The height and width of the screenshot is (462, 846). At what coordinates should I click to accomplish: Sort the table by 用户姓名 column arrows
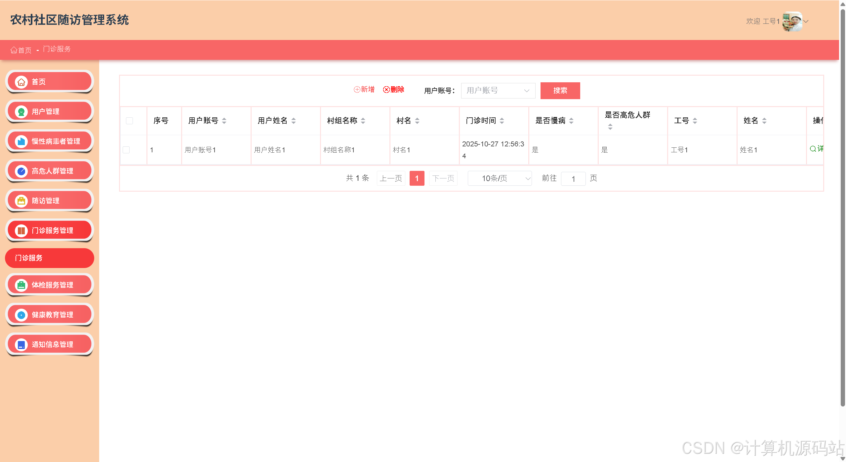pyautogui.click(x=294, y=121)
